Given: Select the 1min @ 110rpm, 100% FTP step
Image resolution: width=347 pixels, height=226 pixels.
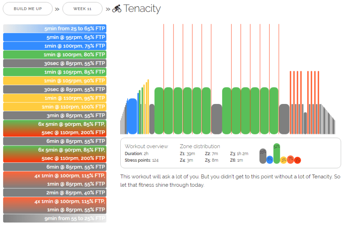Looking at the screenshot, I should 55,107.
